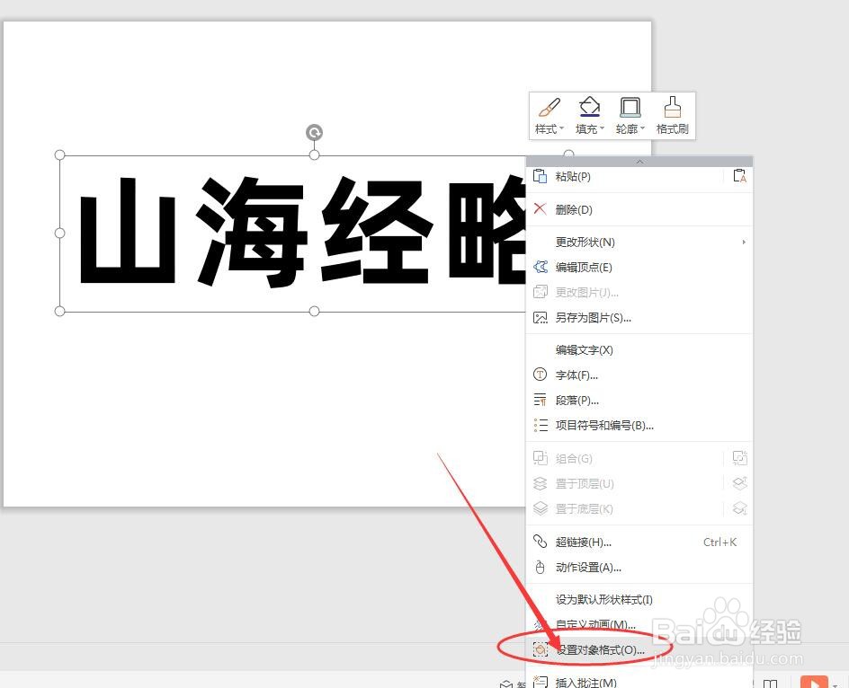Start slideshow with orange play button

tap(814, 682)
